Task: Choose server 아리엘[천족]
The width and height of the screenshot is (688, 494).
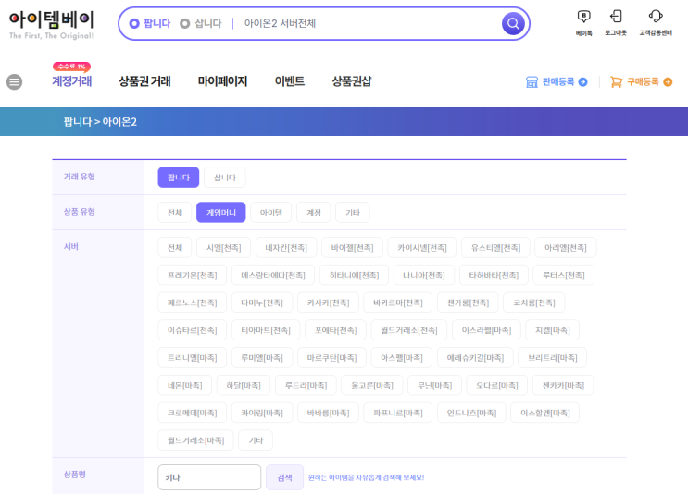Action: coord(566,248)
